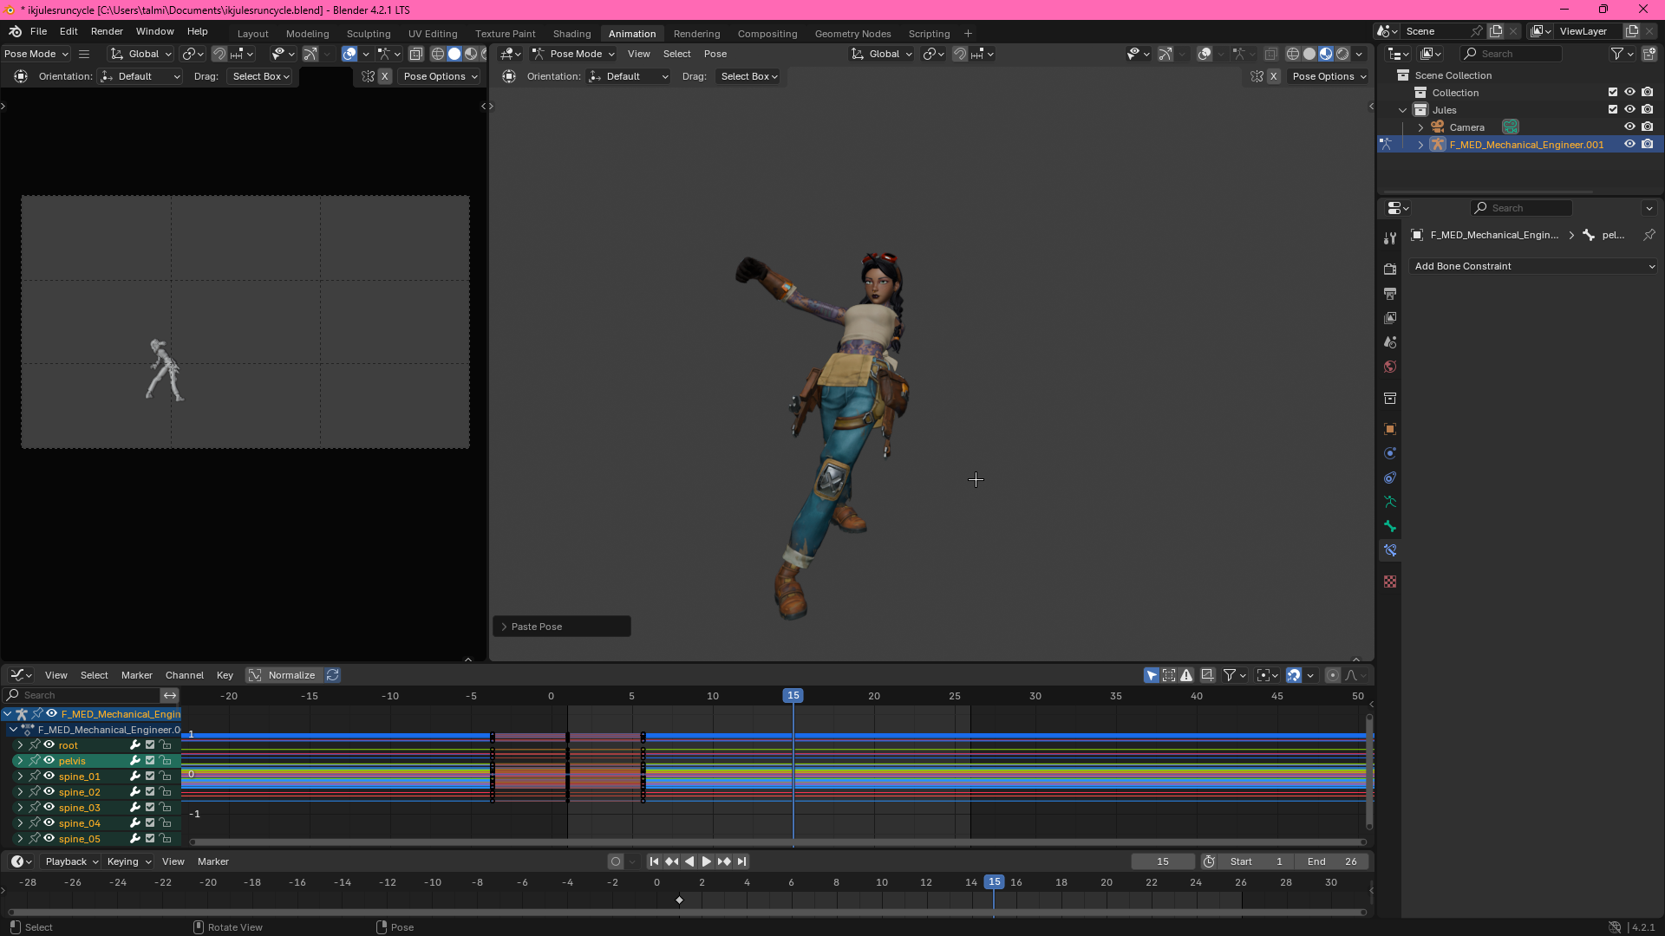This screenshot has width=1665, height=936.
Task: Click the current frame field showing 15
Action: coord(1163,861)
